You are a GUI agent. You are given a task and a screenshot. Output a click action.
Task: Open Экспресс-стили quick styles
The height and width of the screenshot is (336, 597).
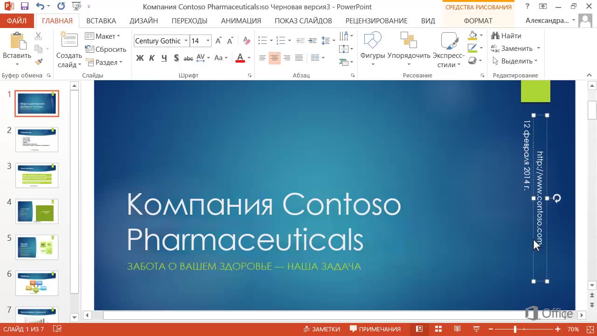tap(449, 49)
